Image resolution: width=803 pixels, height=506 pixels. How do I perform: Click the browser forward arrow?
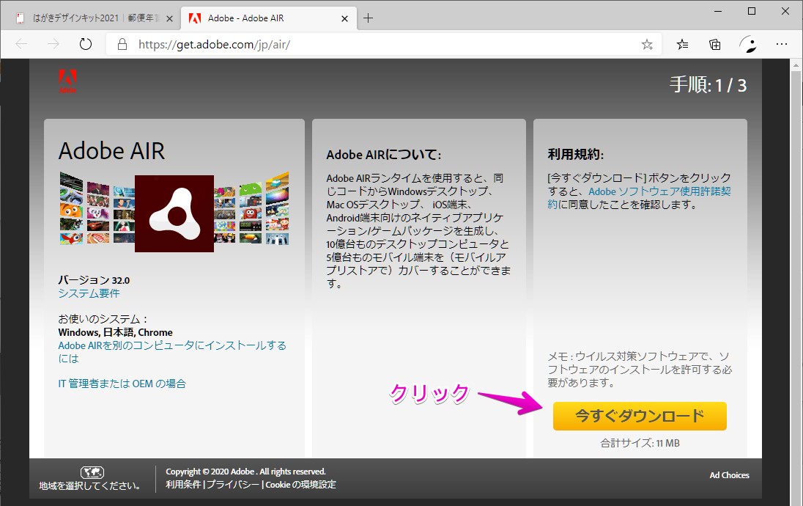pos(53,44)
